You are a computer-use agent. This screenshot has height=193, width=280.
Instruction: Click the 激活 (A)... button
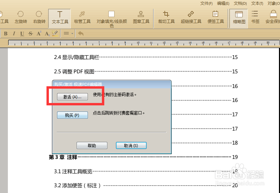tap(72, 97)
